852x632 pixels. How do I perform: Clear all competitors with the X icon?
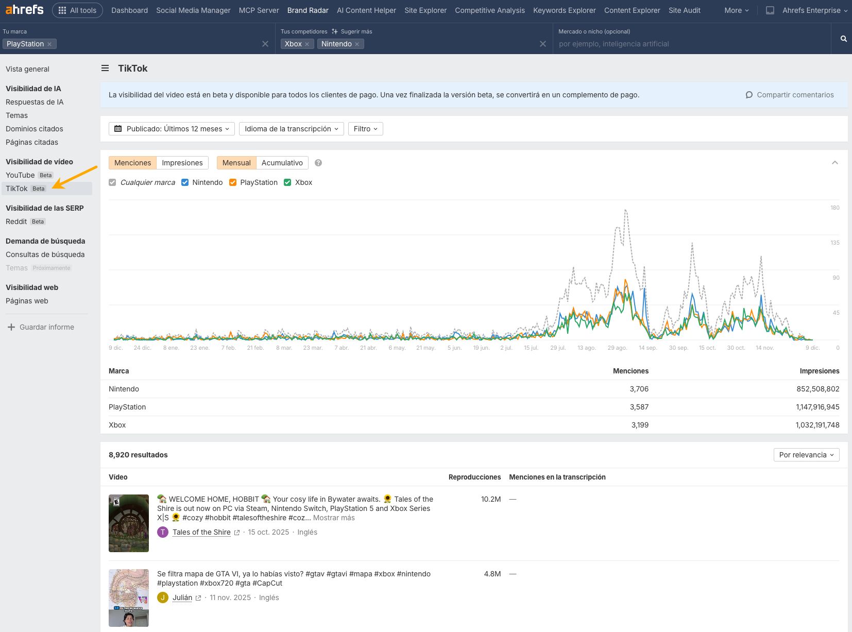pos(542,44)
